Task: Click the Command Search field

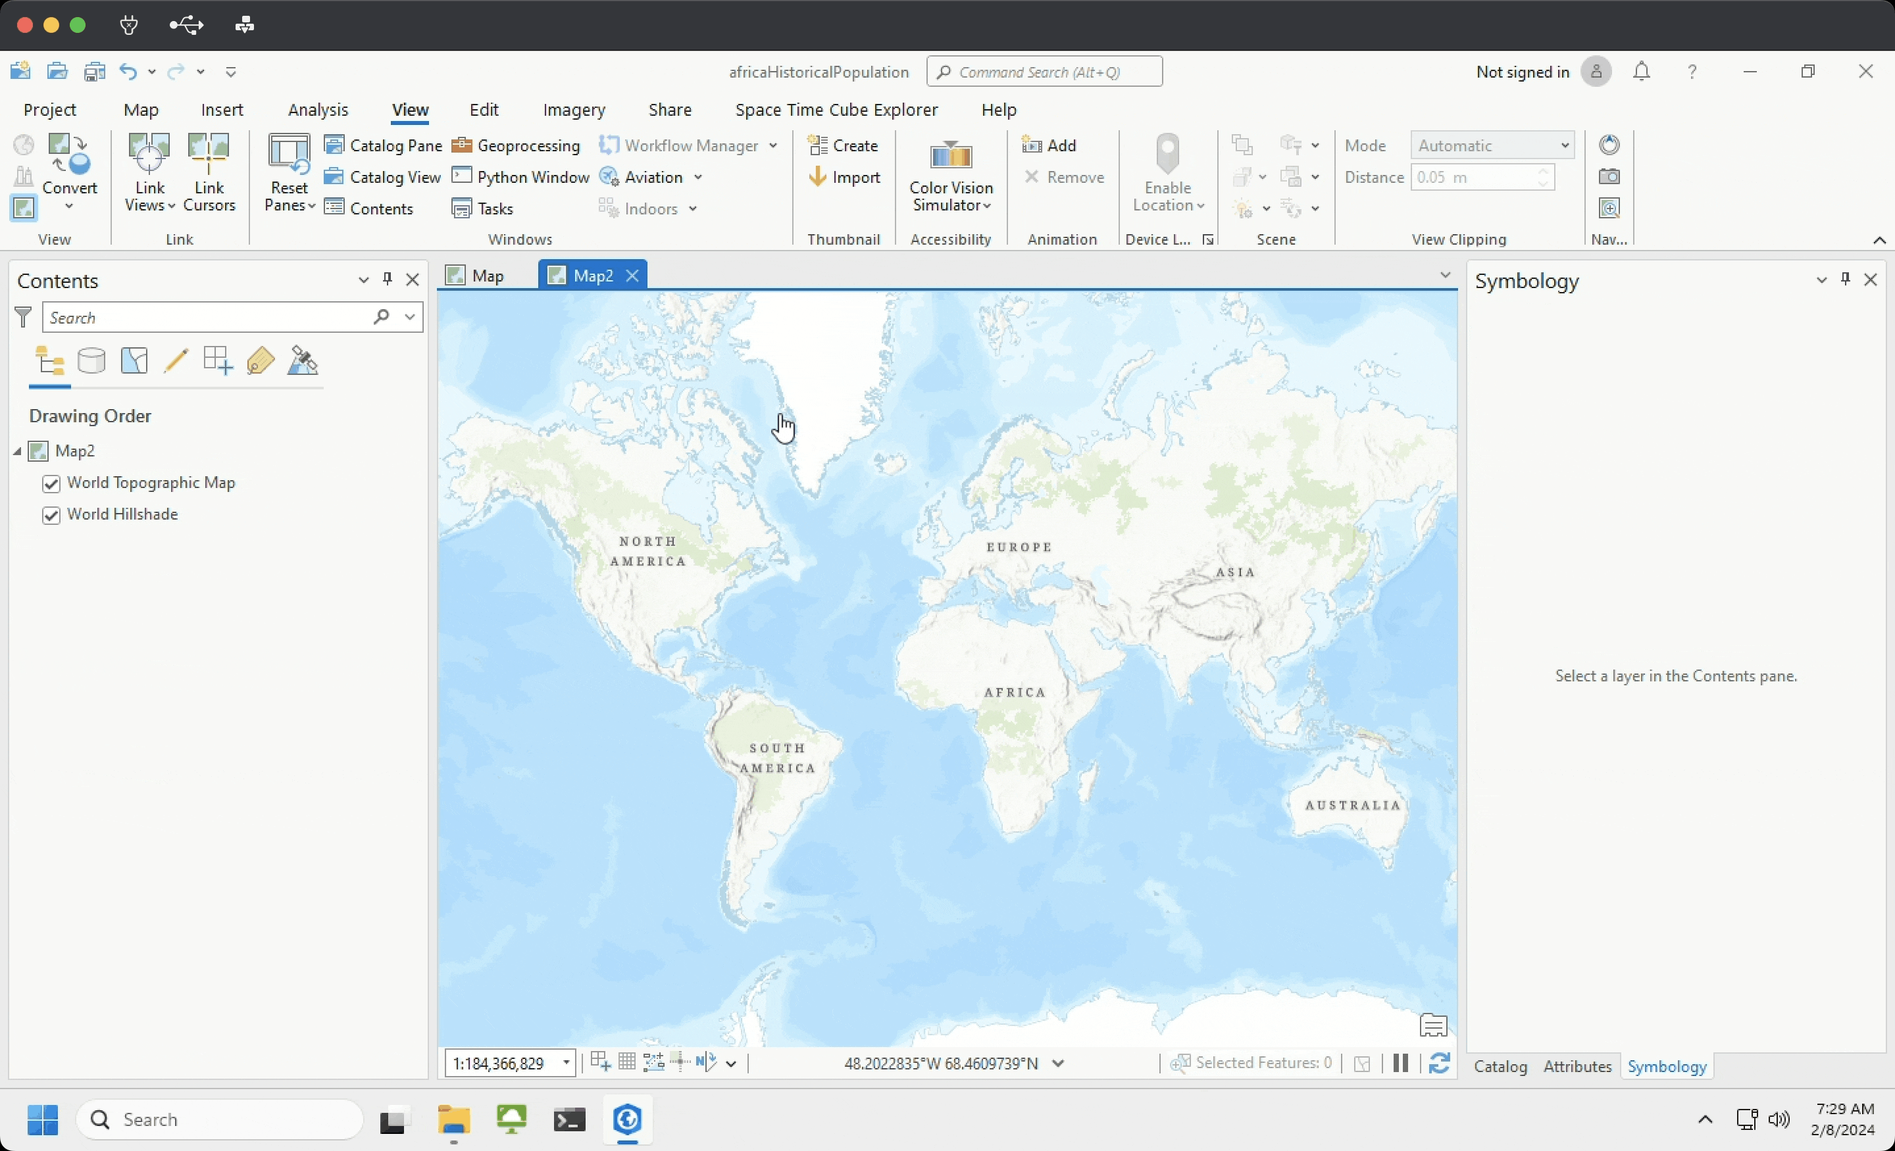Action: click(1044, 72)
